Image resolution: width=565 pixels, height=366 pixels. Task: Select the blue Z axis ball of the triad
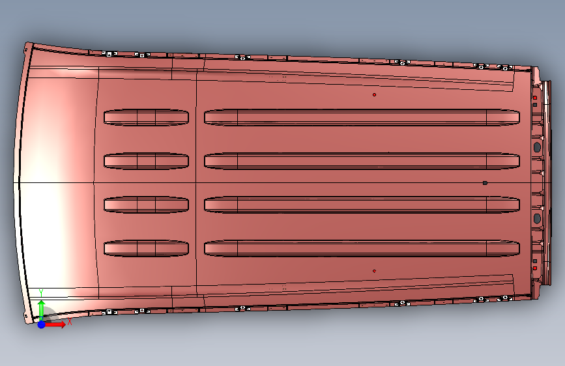(x=42, y=324)
